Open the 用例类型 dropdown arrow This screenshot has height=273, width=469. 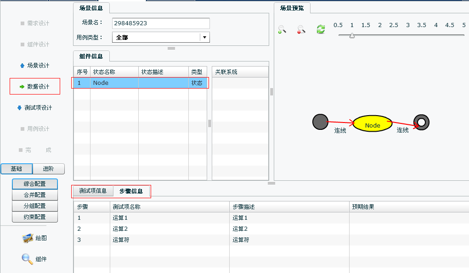(204, 37)
